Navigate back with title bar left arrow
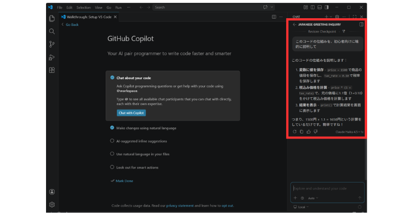This screenshot has height=215, width=412. tap(141, 7)
